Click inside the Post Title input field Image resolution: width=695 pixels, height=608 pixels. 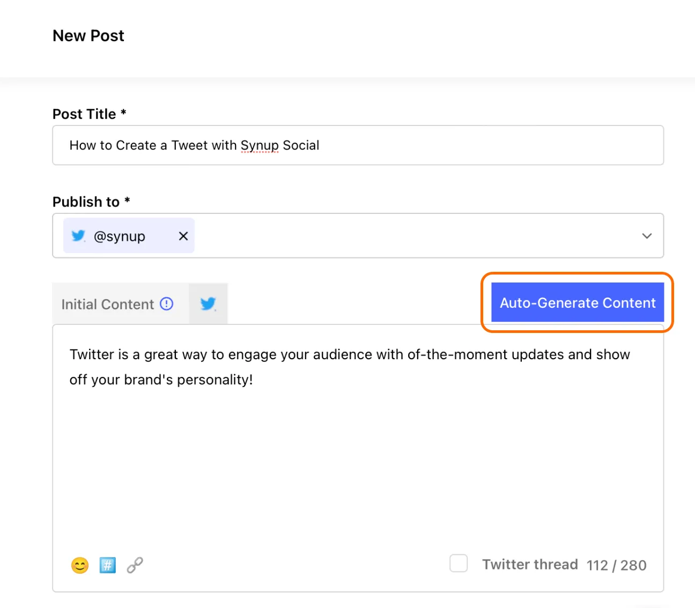358,145
